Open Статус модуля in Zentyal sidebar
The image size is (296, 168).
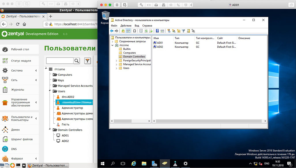point(19,61)
